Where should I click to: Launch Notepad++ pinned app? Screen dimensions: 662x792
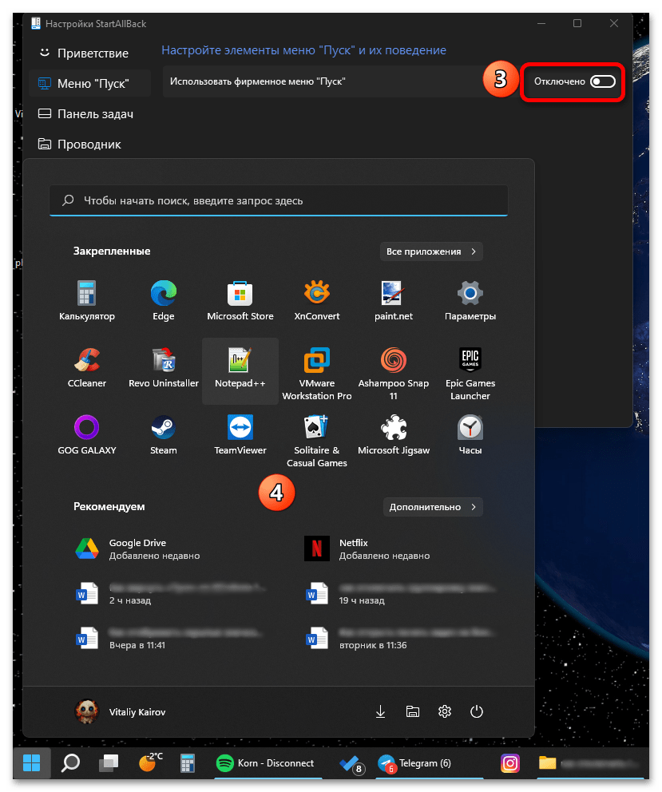[240, 370]
